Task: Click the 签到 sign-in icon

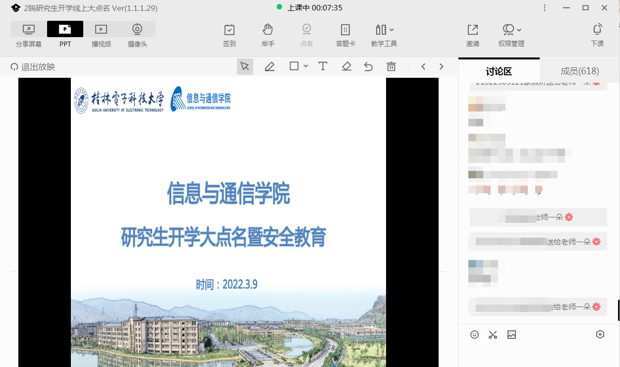Action: [229, 30]
